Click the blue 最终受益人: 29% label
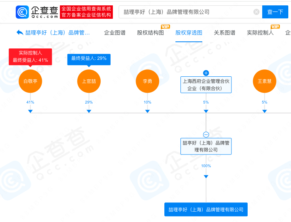 click(89, 59)
